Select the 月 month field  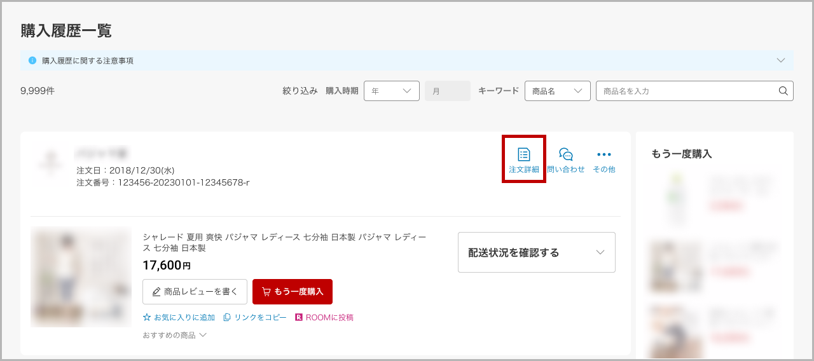pyautogui.click(x=447, y=91)
